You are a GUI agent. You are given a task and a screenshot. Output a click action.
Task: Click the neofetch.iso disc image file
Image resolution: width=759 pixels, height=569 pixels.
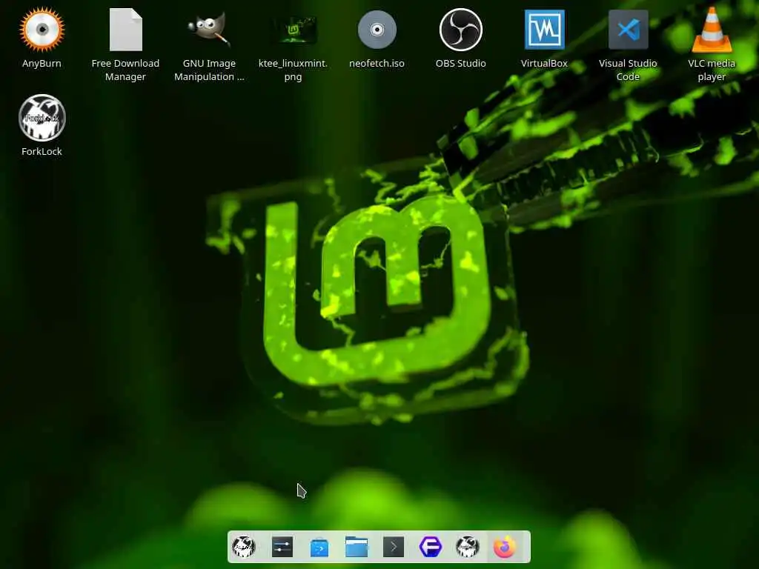click(377, 30)
